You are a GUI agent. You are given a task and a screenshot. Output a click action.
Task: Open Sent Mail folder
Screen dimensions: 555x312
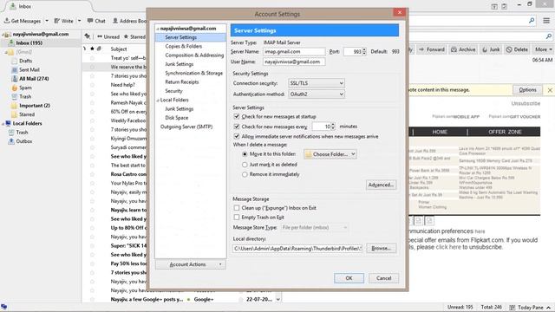click(x=29, y=69)
